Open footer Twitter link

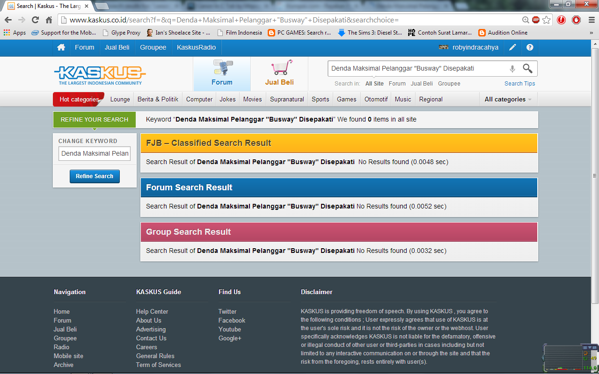pos(227,311)
